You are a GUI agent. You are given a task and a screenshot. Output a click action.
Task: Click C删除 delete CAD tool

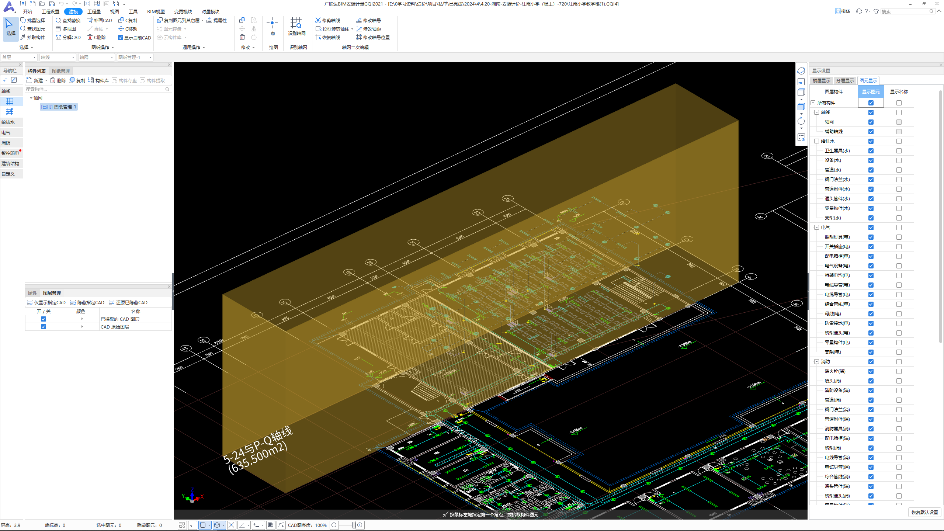(97, 37)
